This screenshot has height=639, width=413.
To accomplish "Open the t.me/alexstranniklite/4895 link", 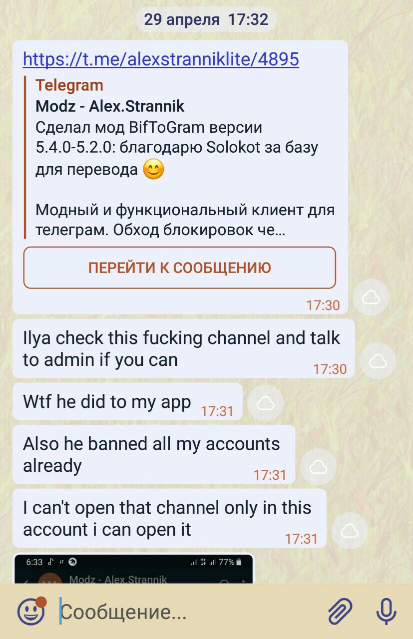I will click(161, 59).
